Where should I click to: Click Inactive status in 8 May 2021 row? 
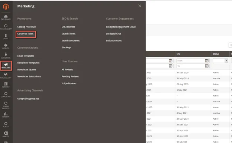tap(216, 113)
